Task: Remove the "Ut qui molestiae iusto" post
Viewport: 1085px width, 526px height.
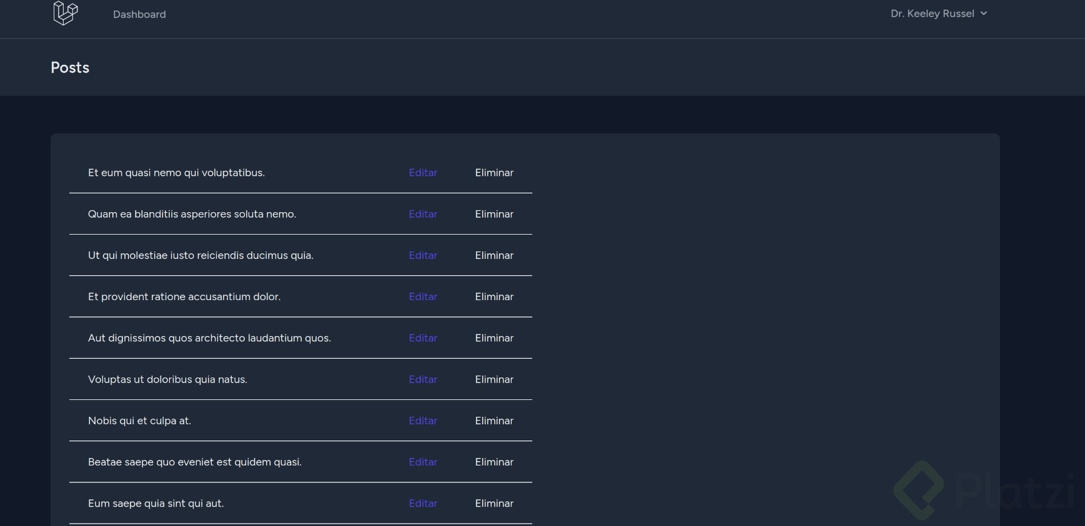Action: pos(494,255)
